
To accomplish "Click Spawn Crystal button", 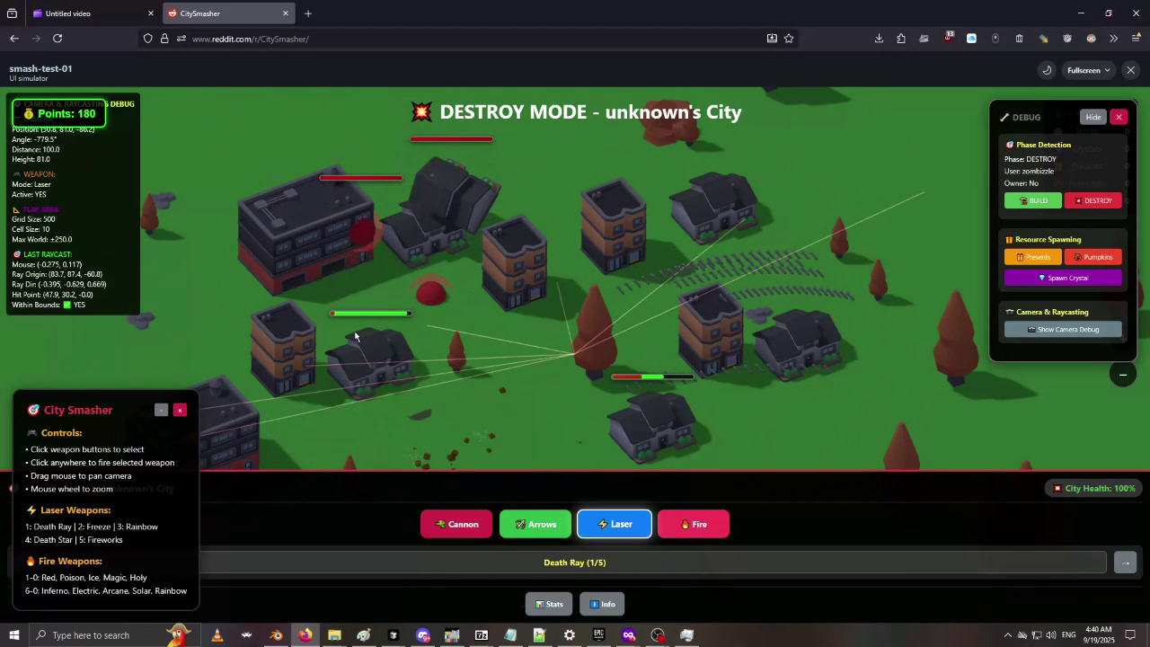I will click(1063, 278).
